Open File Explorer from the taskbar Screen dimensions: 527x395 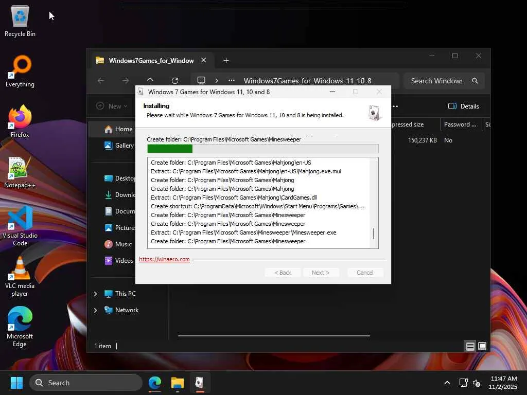[178, 383]
